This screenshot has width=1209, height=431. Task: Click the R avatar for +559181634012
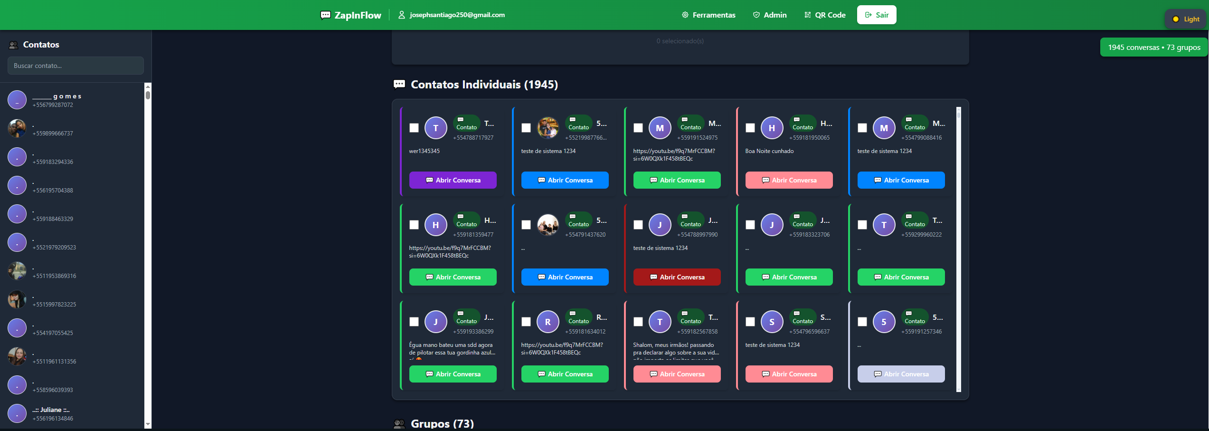548,322
